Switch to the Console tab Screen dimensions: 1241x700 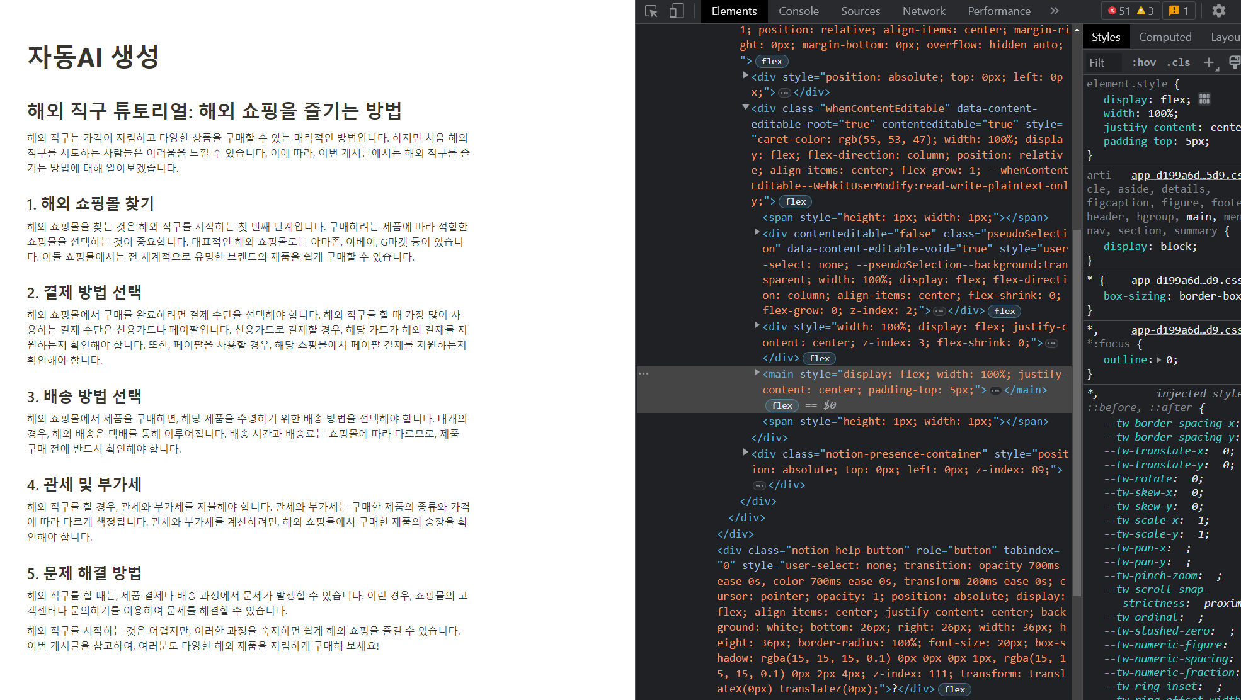click(798, 11)
